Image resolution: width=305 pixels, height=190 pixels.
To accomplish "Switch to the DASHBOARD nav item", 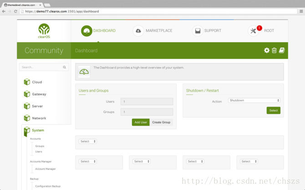I will pyautogui.click(x=104, y=30).
